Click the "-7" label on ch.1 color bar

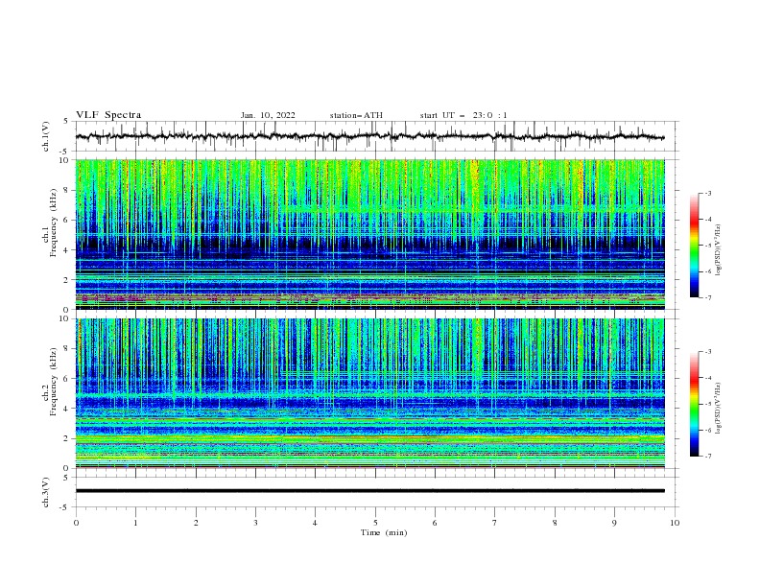[708, 297]
